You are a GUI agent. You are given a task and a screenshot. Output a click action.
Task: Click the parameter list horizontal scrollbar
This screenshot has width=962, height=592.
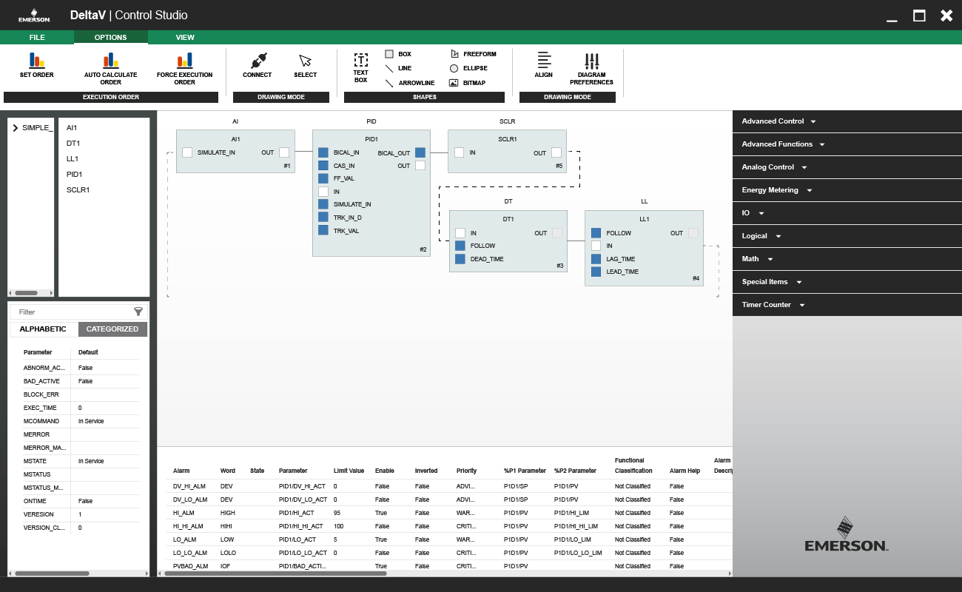[52, 573]
